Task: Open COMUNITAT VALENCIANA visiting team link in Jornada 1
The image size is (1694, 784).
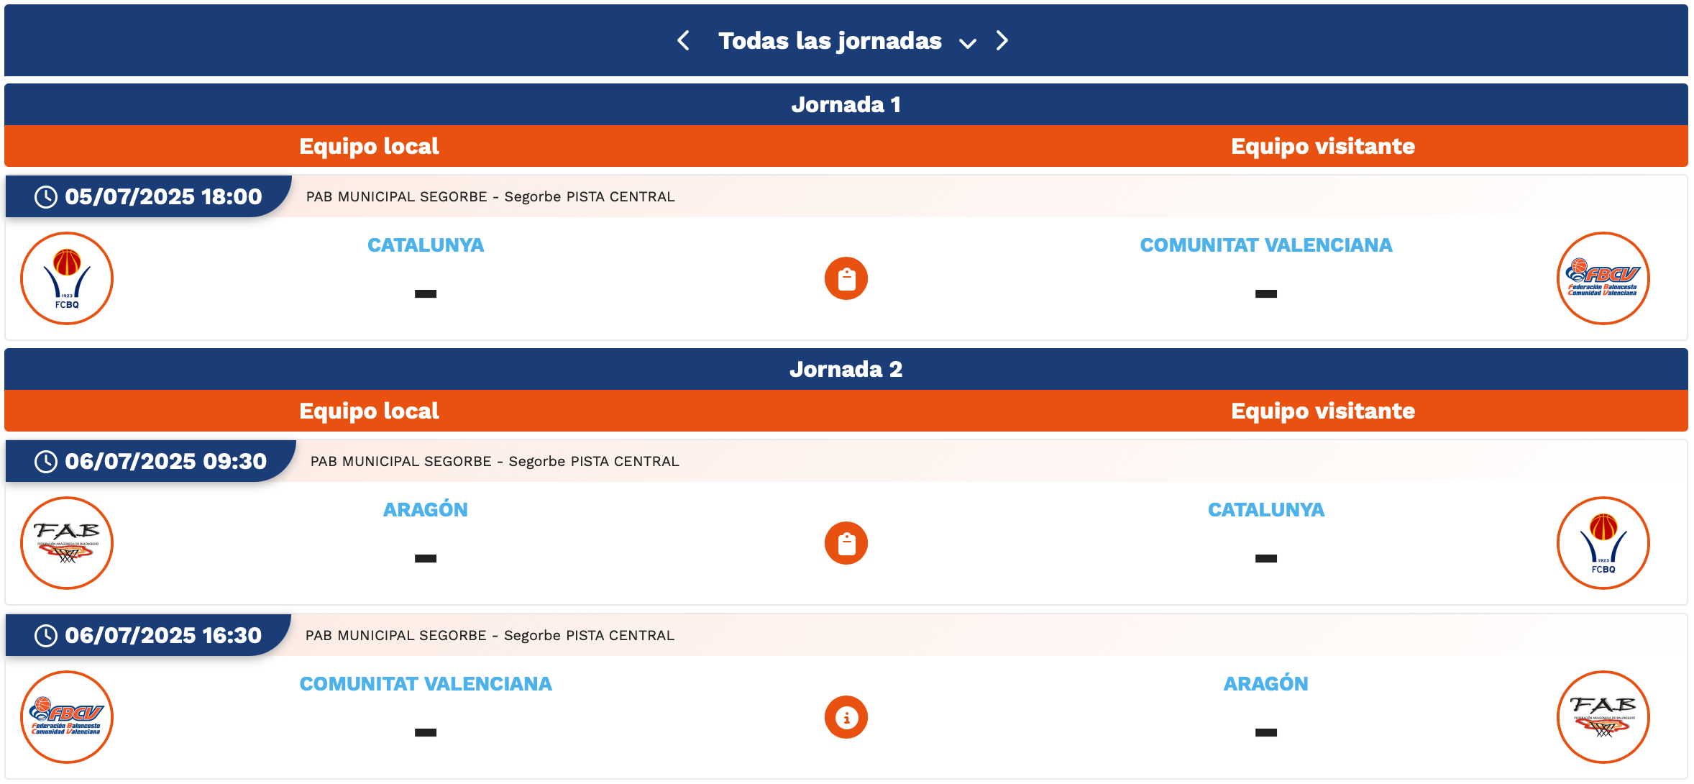Action: tap(1266, 245)
